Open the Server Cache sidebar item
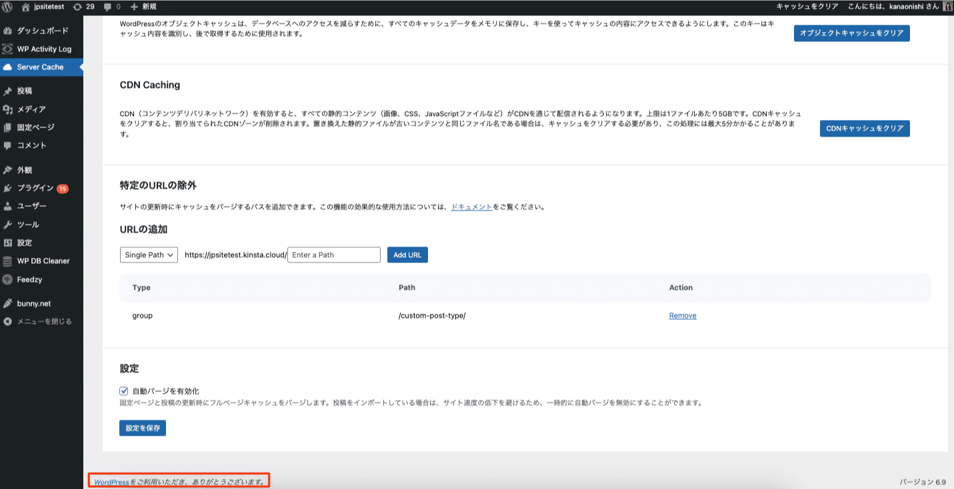The width and height of the screenshot is (954, 489). tap(39, 67)
